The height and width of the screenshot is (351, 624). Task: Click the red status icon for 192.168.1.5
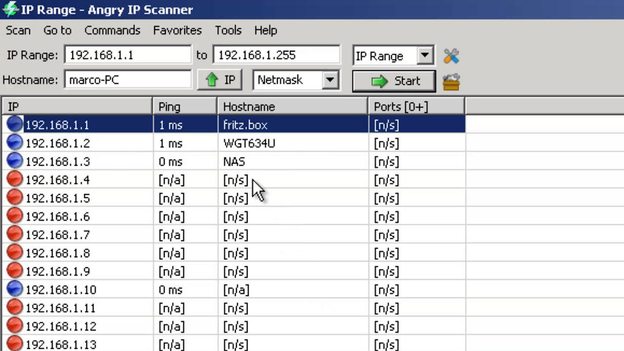(15, 198)
